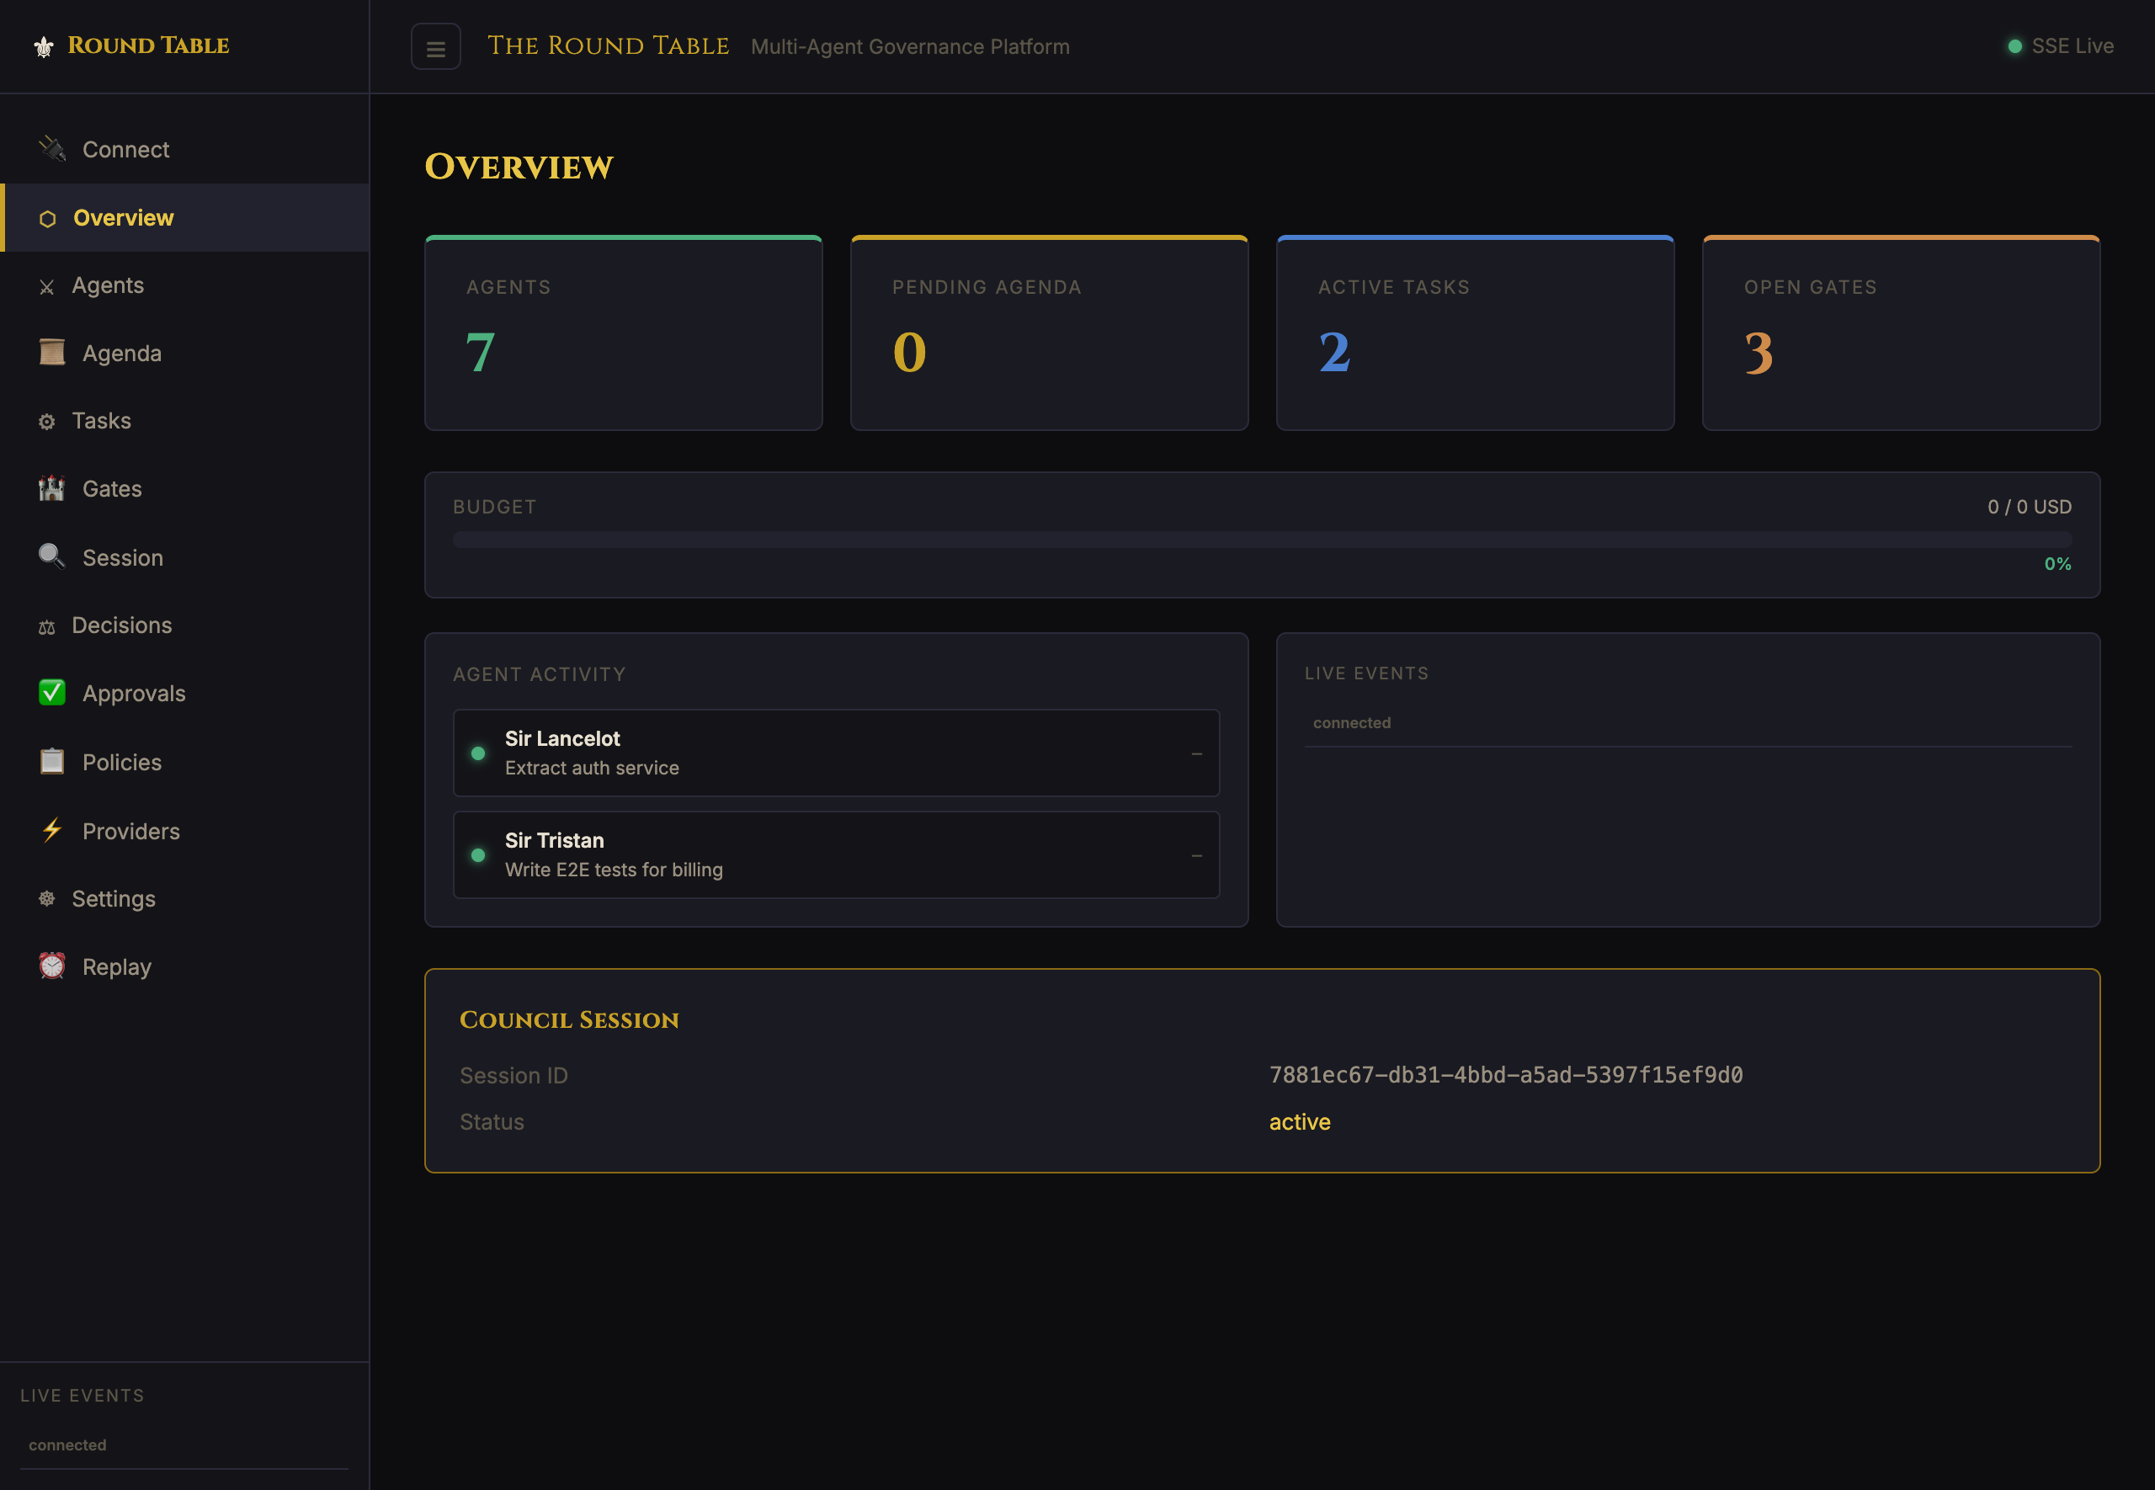The image size is (2155, 1490).
Task: Select the Overview nav label
Action: [x=123, y=217]
